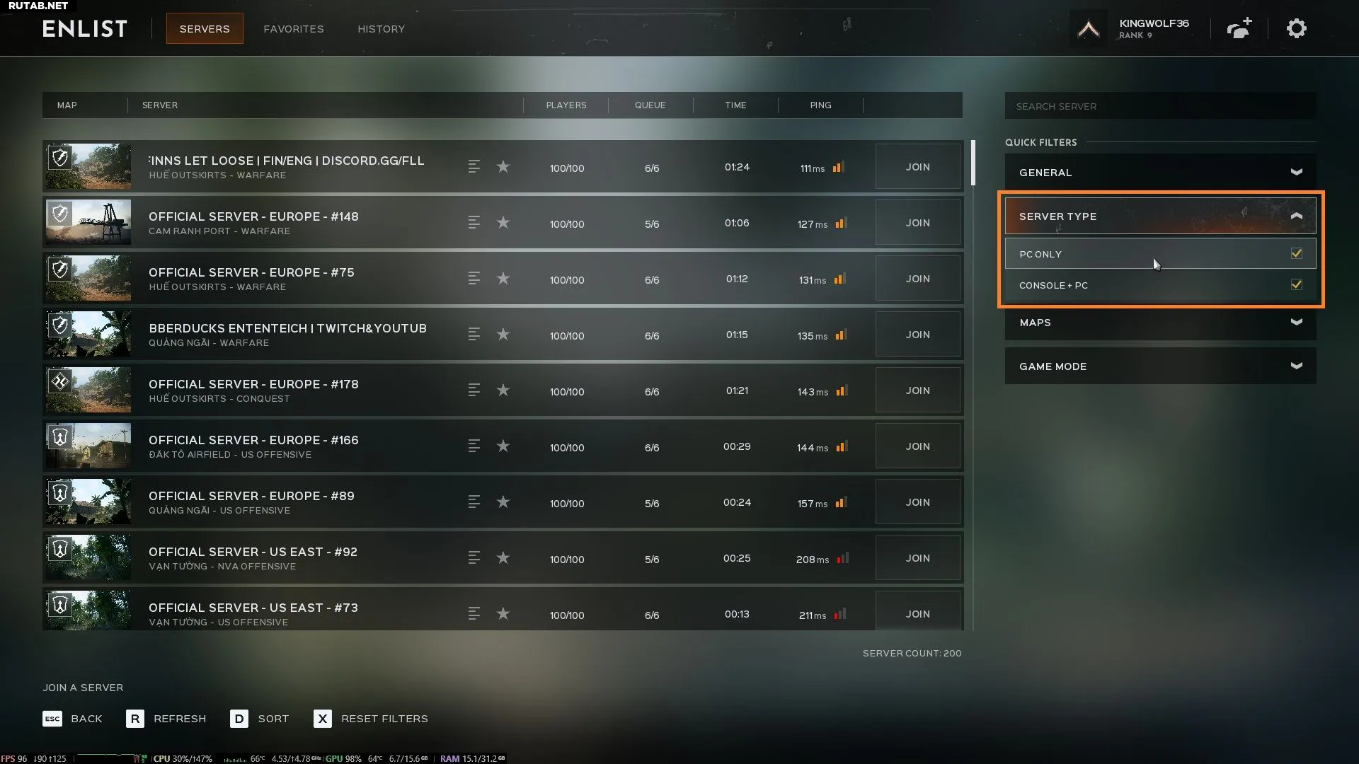Join Official Server US East #92
This screenshot has height=764, width=1359.
[918, 558]
